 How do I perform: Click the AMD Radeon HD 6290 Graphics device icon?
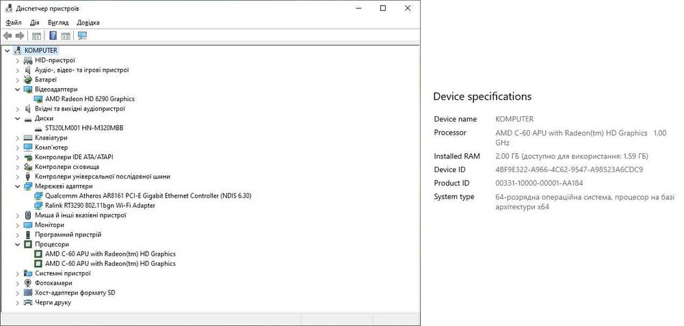click(38, 99)
